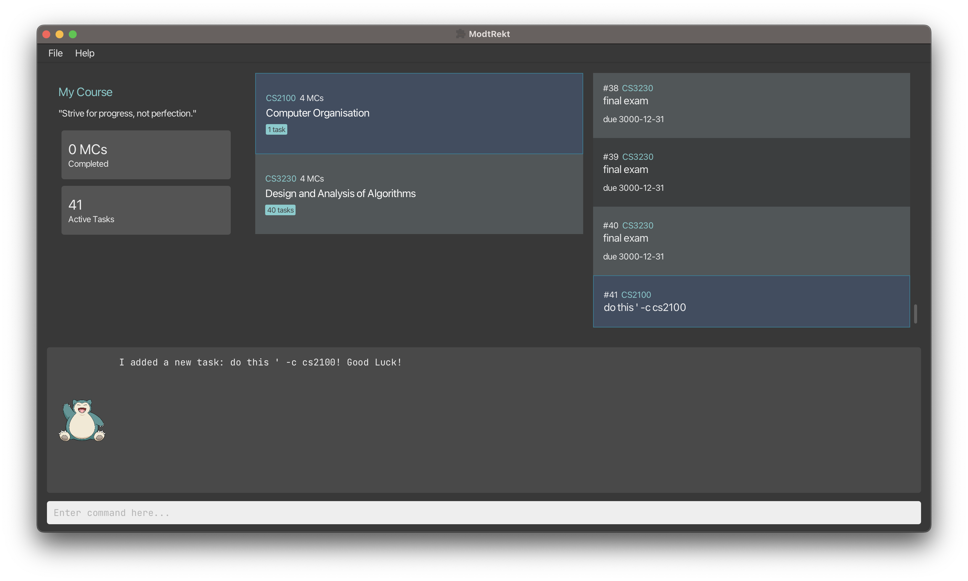Screen dimensions: 968x581
Task: Focus the "Enter command here..." input field
Action: pos(483,512)
